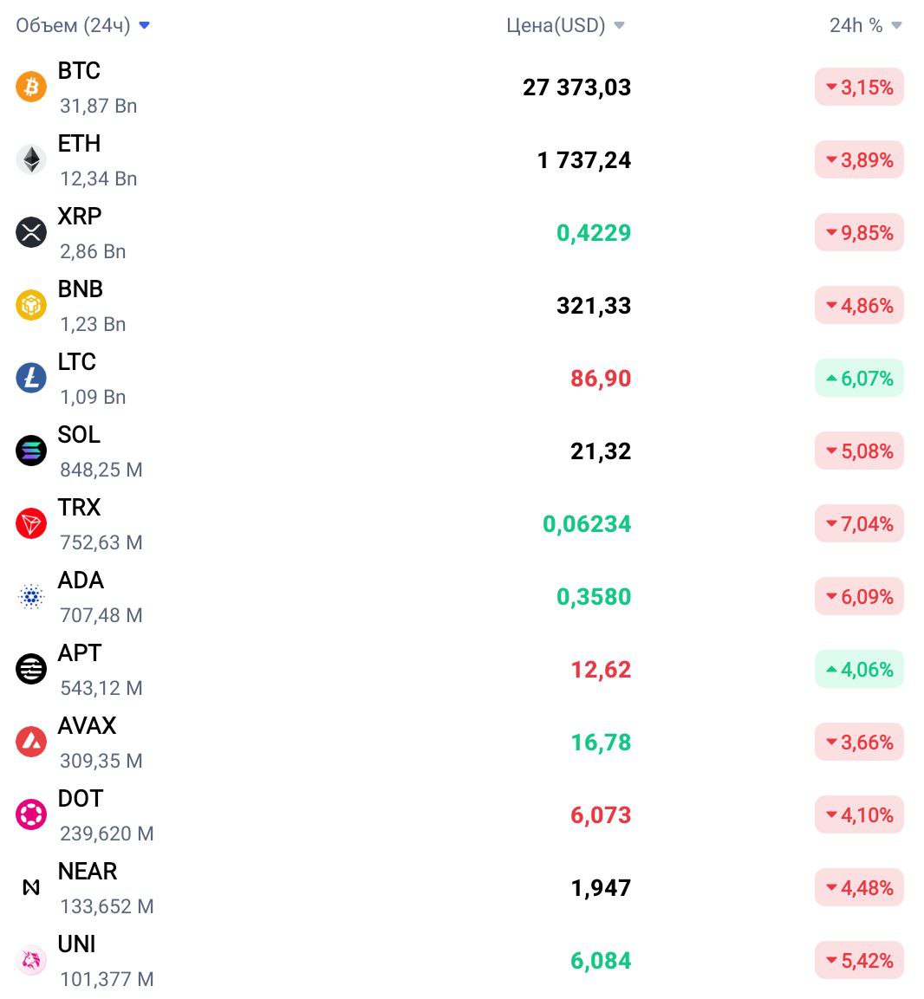Click the Bitcoin BTC coin icon
Screen dimensions: 924x999
[x=31, y=87]
